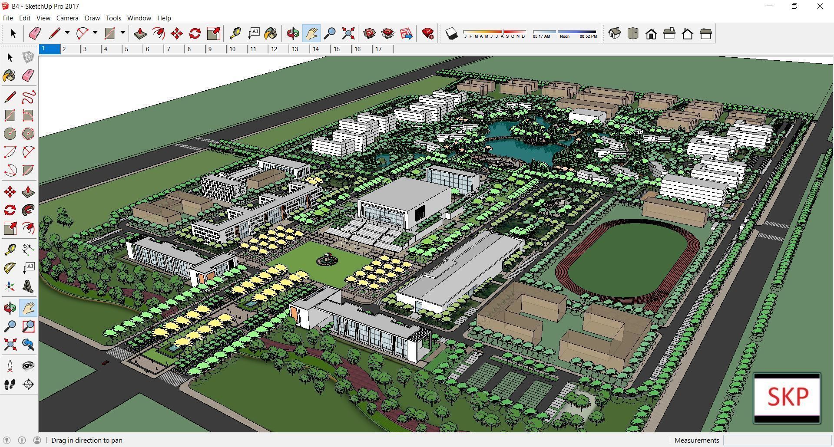Select Position Camera tool in left toolbar

10,366
